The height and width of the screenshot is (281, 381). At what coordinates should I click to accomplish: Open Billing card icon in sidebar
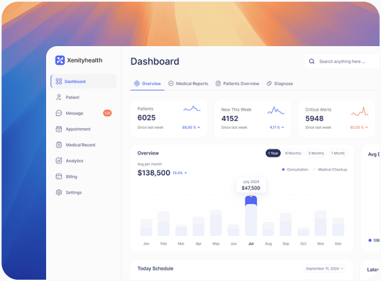(x=59, y=177)
